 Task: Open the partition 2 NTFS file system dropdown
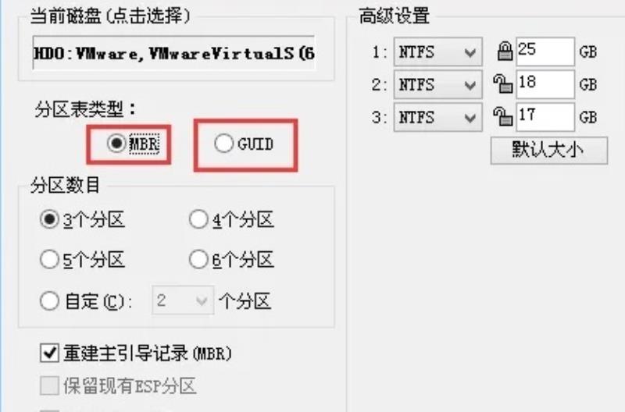coord(437,84)
